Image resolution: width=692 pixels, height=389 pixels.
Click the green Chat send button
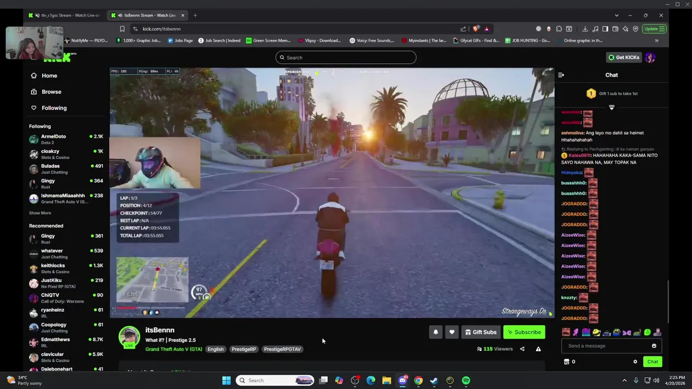click(x=653, y=362)
